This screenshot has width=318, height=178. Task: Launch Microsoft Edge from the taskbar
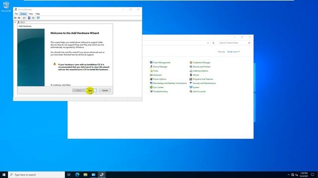pos(78,175)
